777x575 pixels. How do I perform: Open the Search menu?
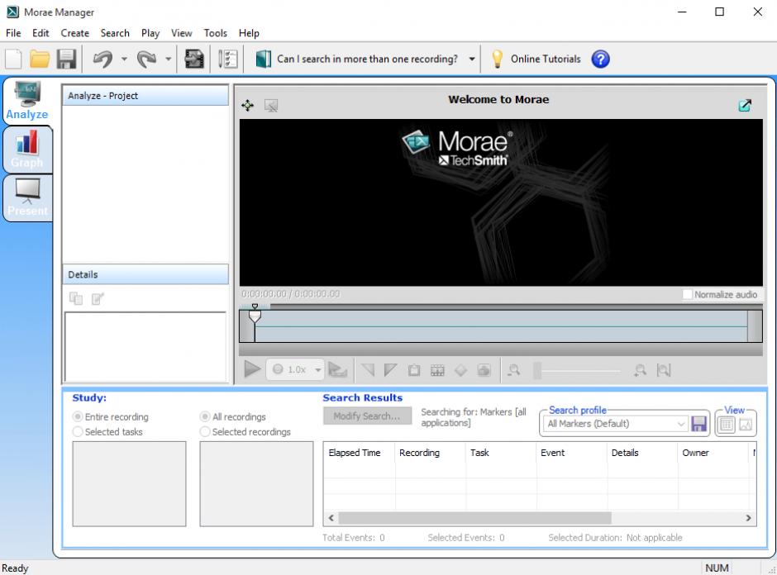(x=115, y=33)
